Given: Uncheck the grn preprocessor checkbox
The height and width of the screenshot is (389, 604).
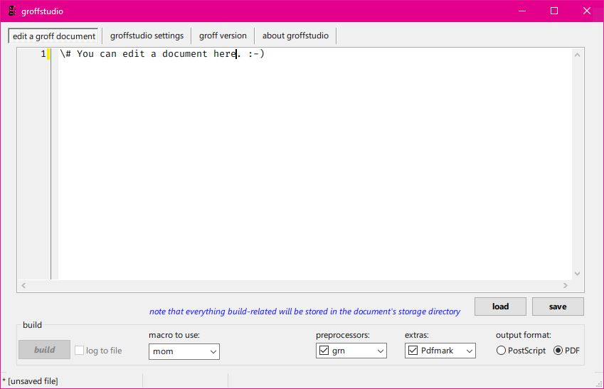Looking at the screenshot, I should pos(324,351).
